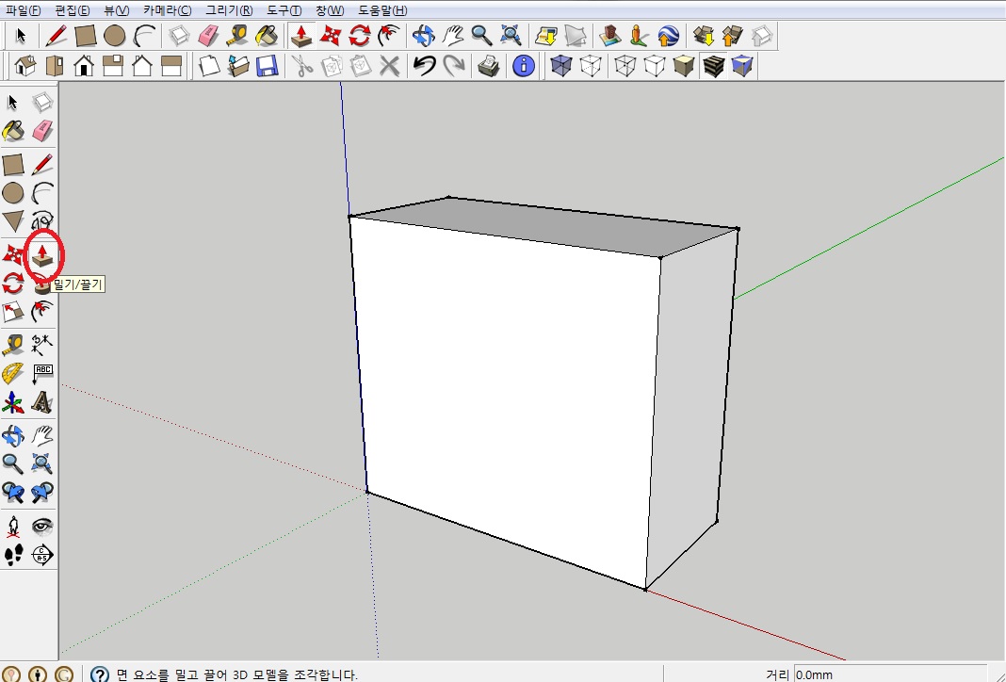Pick the Freehand drawing tool

42,221
